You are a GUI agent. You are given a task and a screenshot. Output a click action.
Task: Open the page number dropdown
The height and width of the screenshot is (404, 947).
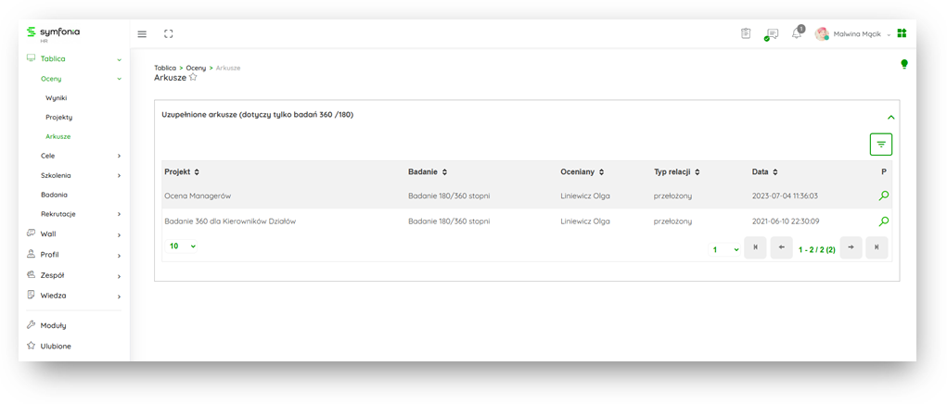pyautogui.click(x=724, y=249)
